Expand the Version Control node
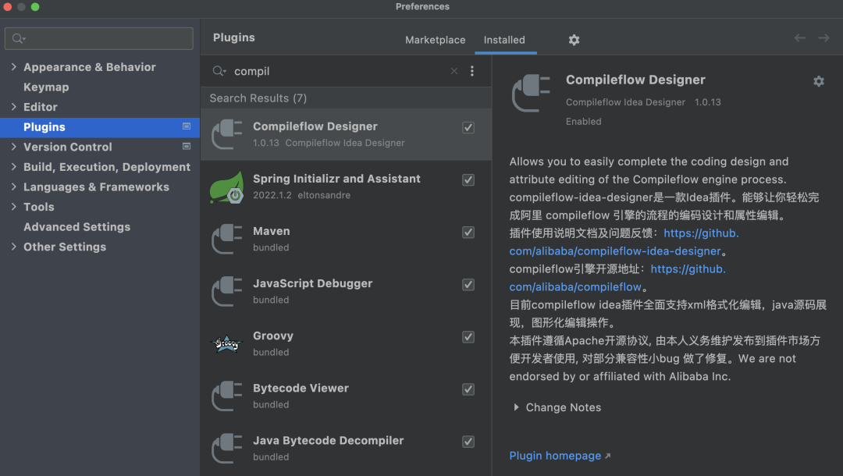This screenshot has width=843, height=476. point(13,146)
